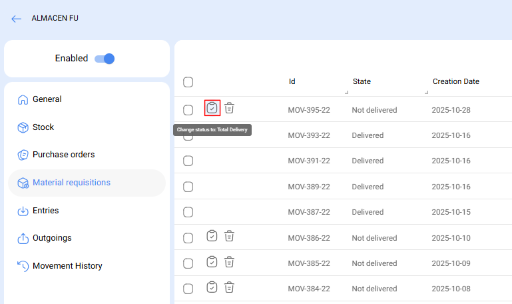
Task: Click the Id column header
Action: 292,81
